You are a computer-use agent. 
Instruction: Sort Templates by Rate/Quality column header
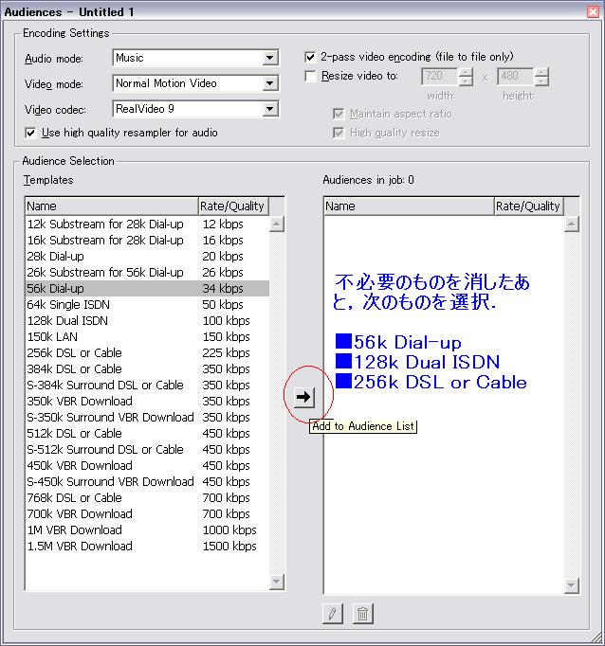tap(233, 206)
